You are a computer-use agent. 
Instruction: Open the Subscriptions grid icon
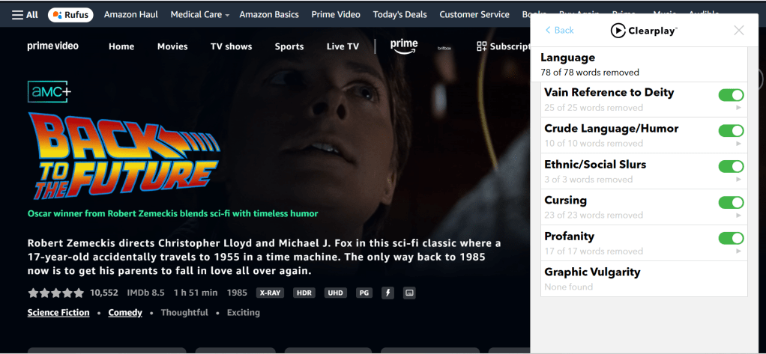(482, 46)
